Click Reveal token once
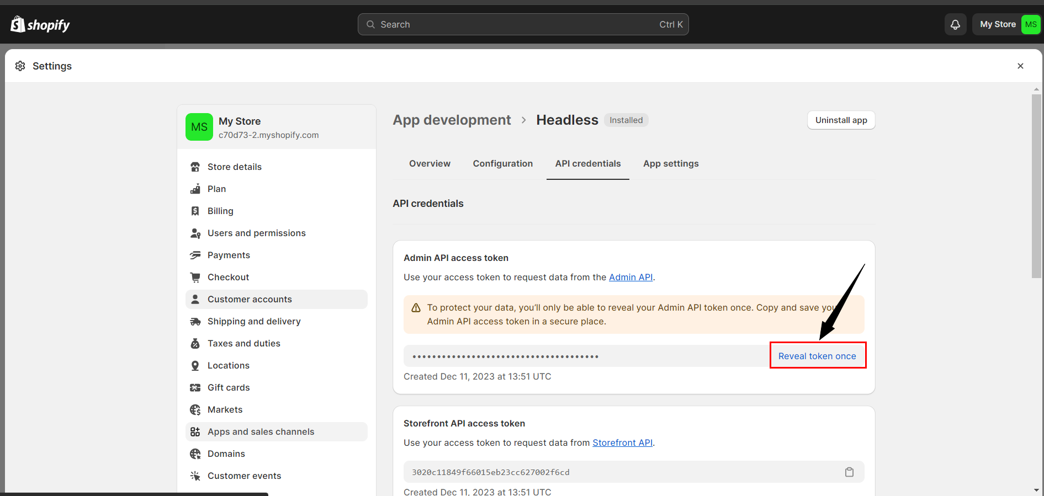Image resolution: width=1044 pixels, height=496 pixels. click(817, 356)
